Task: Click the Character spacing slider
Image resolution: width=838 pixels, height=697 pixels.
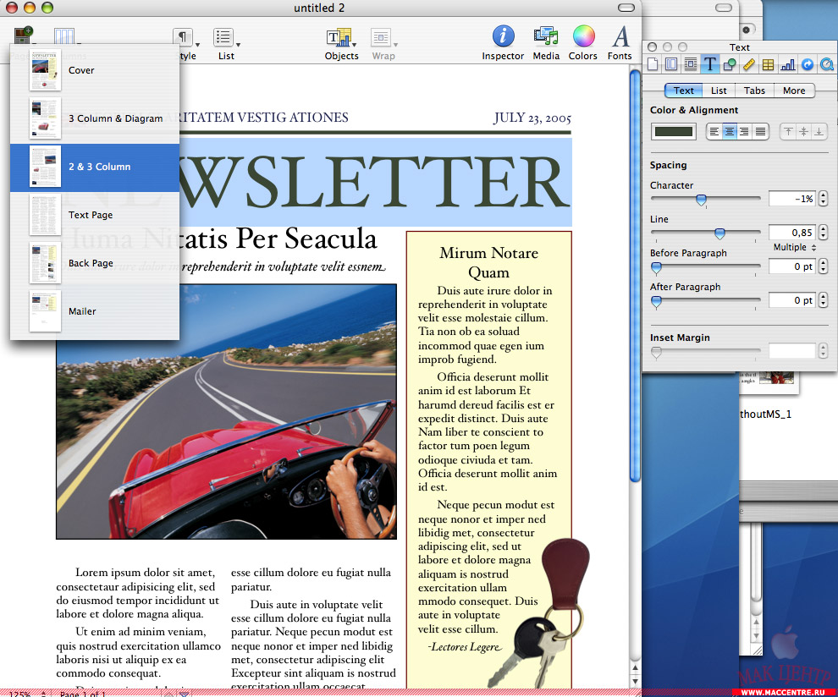Action: pos(705,200)
